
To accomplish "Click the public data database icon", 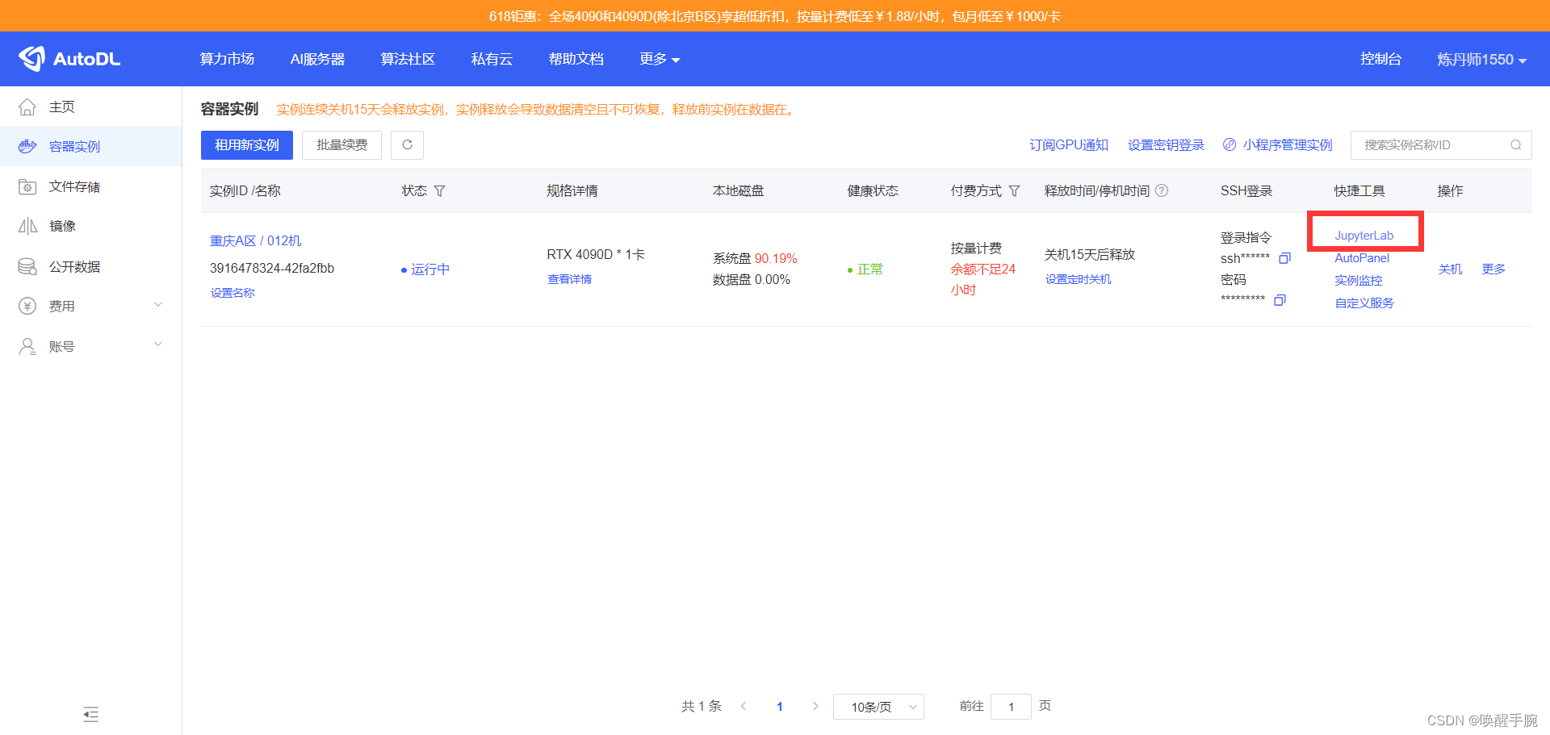I will [27, 266].
